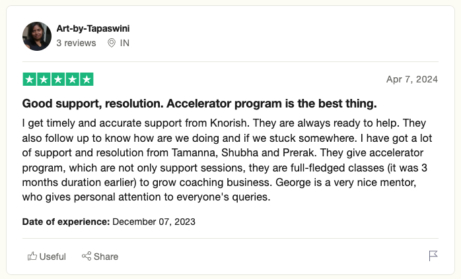The height and width of the screenshot is (279, 461).
Task: Click the December 07, 2023 experience date
Action: coord(154,222)
